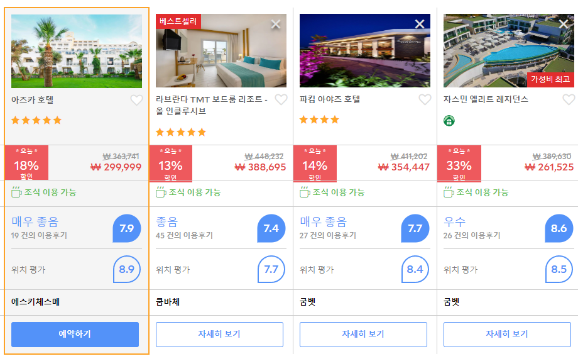View details of 파킴 아야즈 호텔
578x361 pixels.
[x=363, y=335]
